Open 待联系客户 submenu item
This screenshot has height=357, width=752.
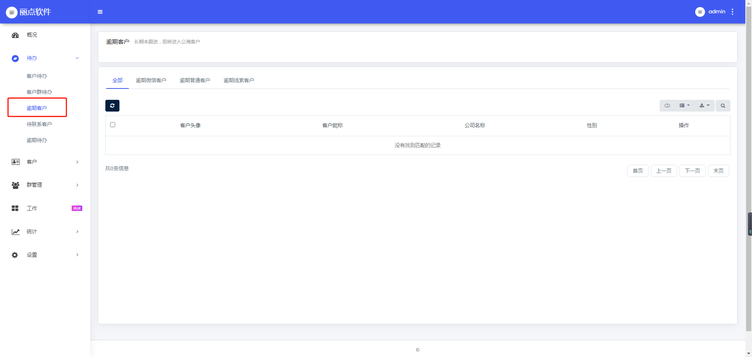[x=39, y=124]
